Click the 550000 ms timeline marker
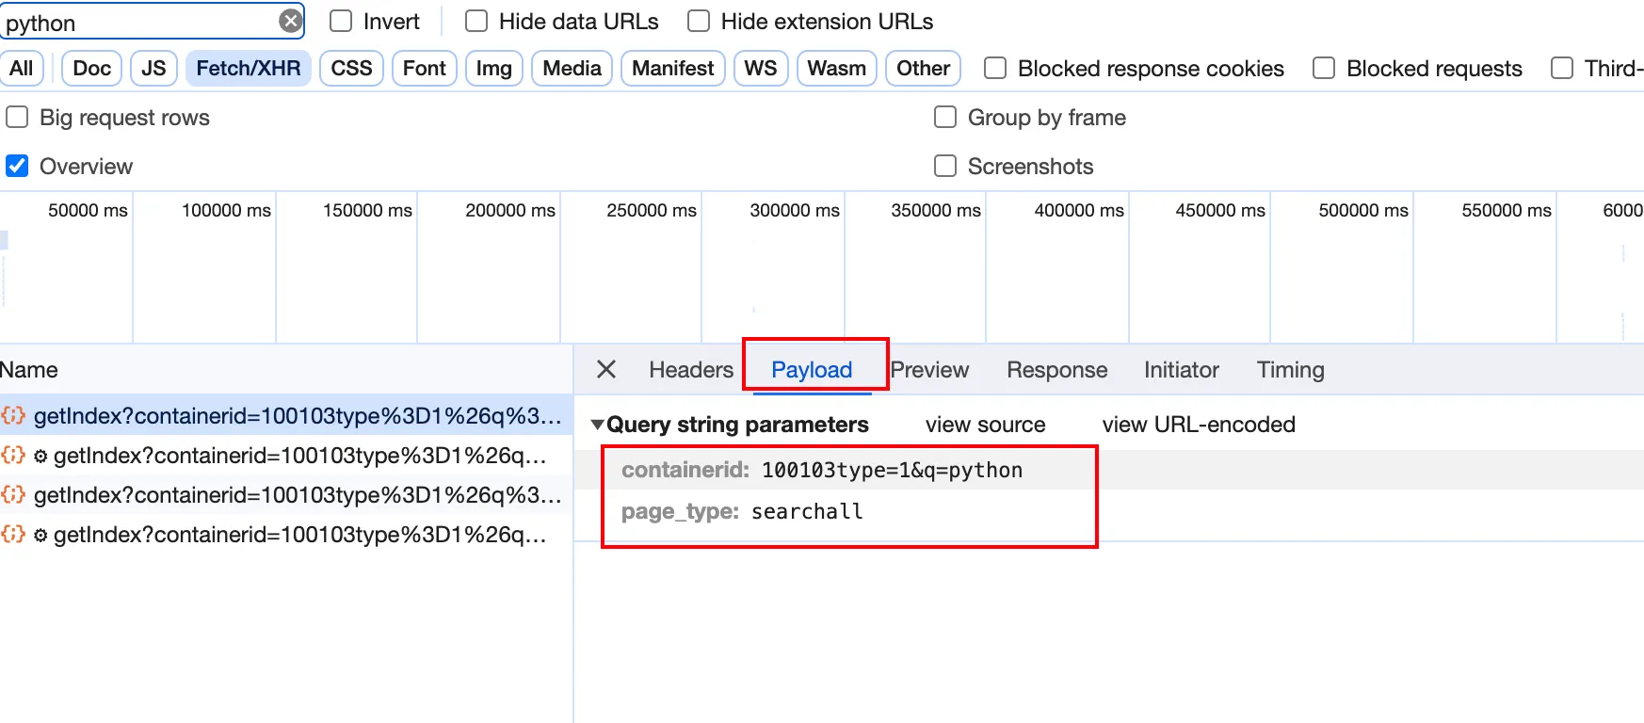The width and height of the screenshot is (1644, 723). pyautogui.click(x=1507, y=210)
